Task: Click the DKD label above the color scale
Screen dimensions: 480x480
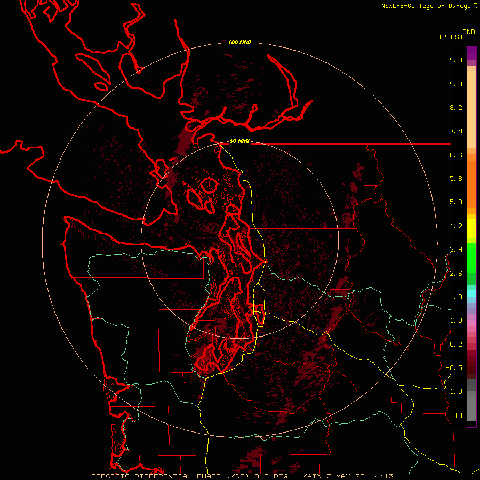Action: pos(468,32)
